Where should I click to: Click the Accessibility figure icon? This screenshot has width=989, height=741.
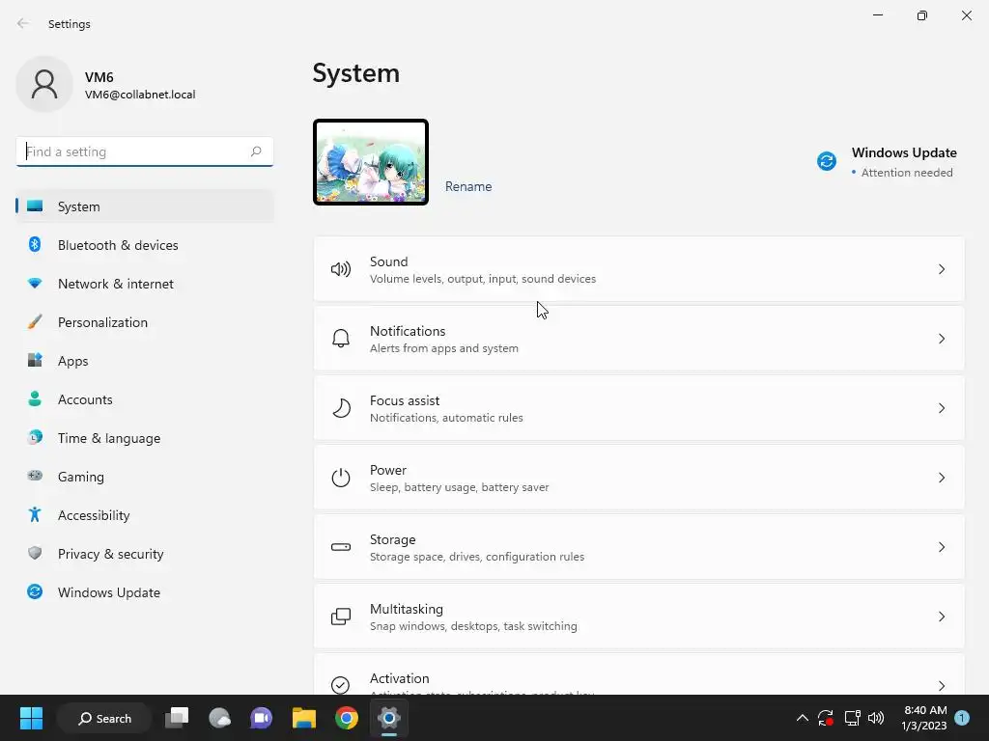coord(35,515)
